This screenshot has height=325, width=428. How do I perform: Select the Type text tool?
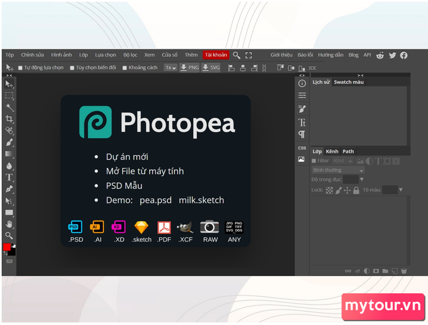(x=9, y=178)
